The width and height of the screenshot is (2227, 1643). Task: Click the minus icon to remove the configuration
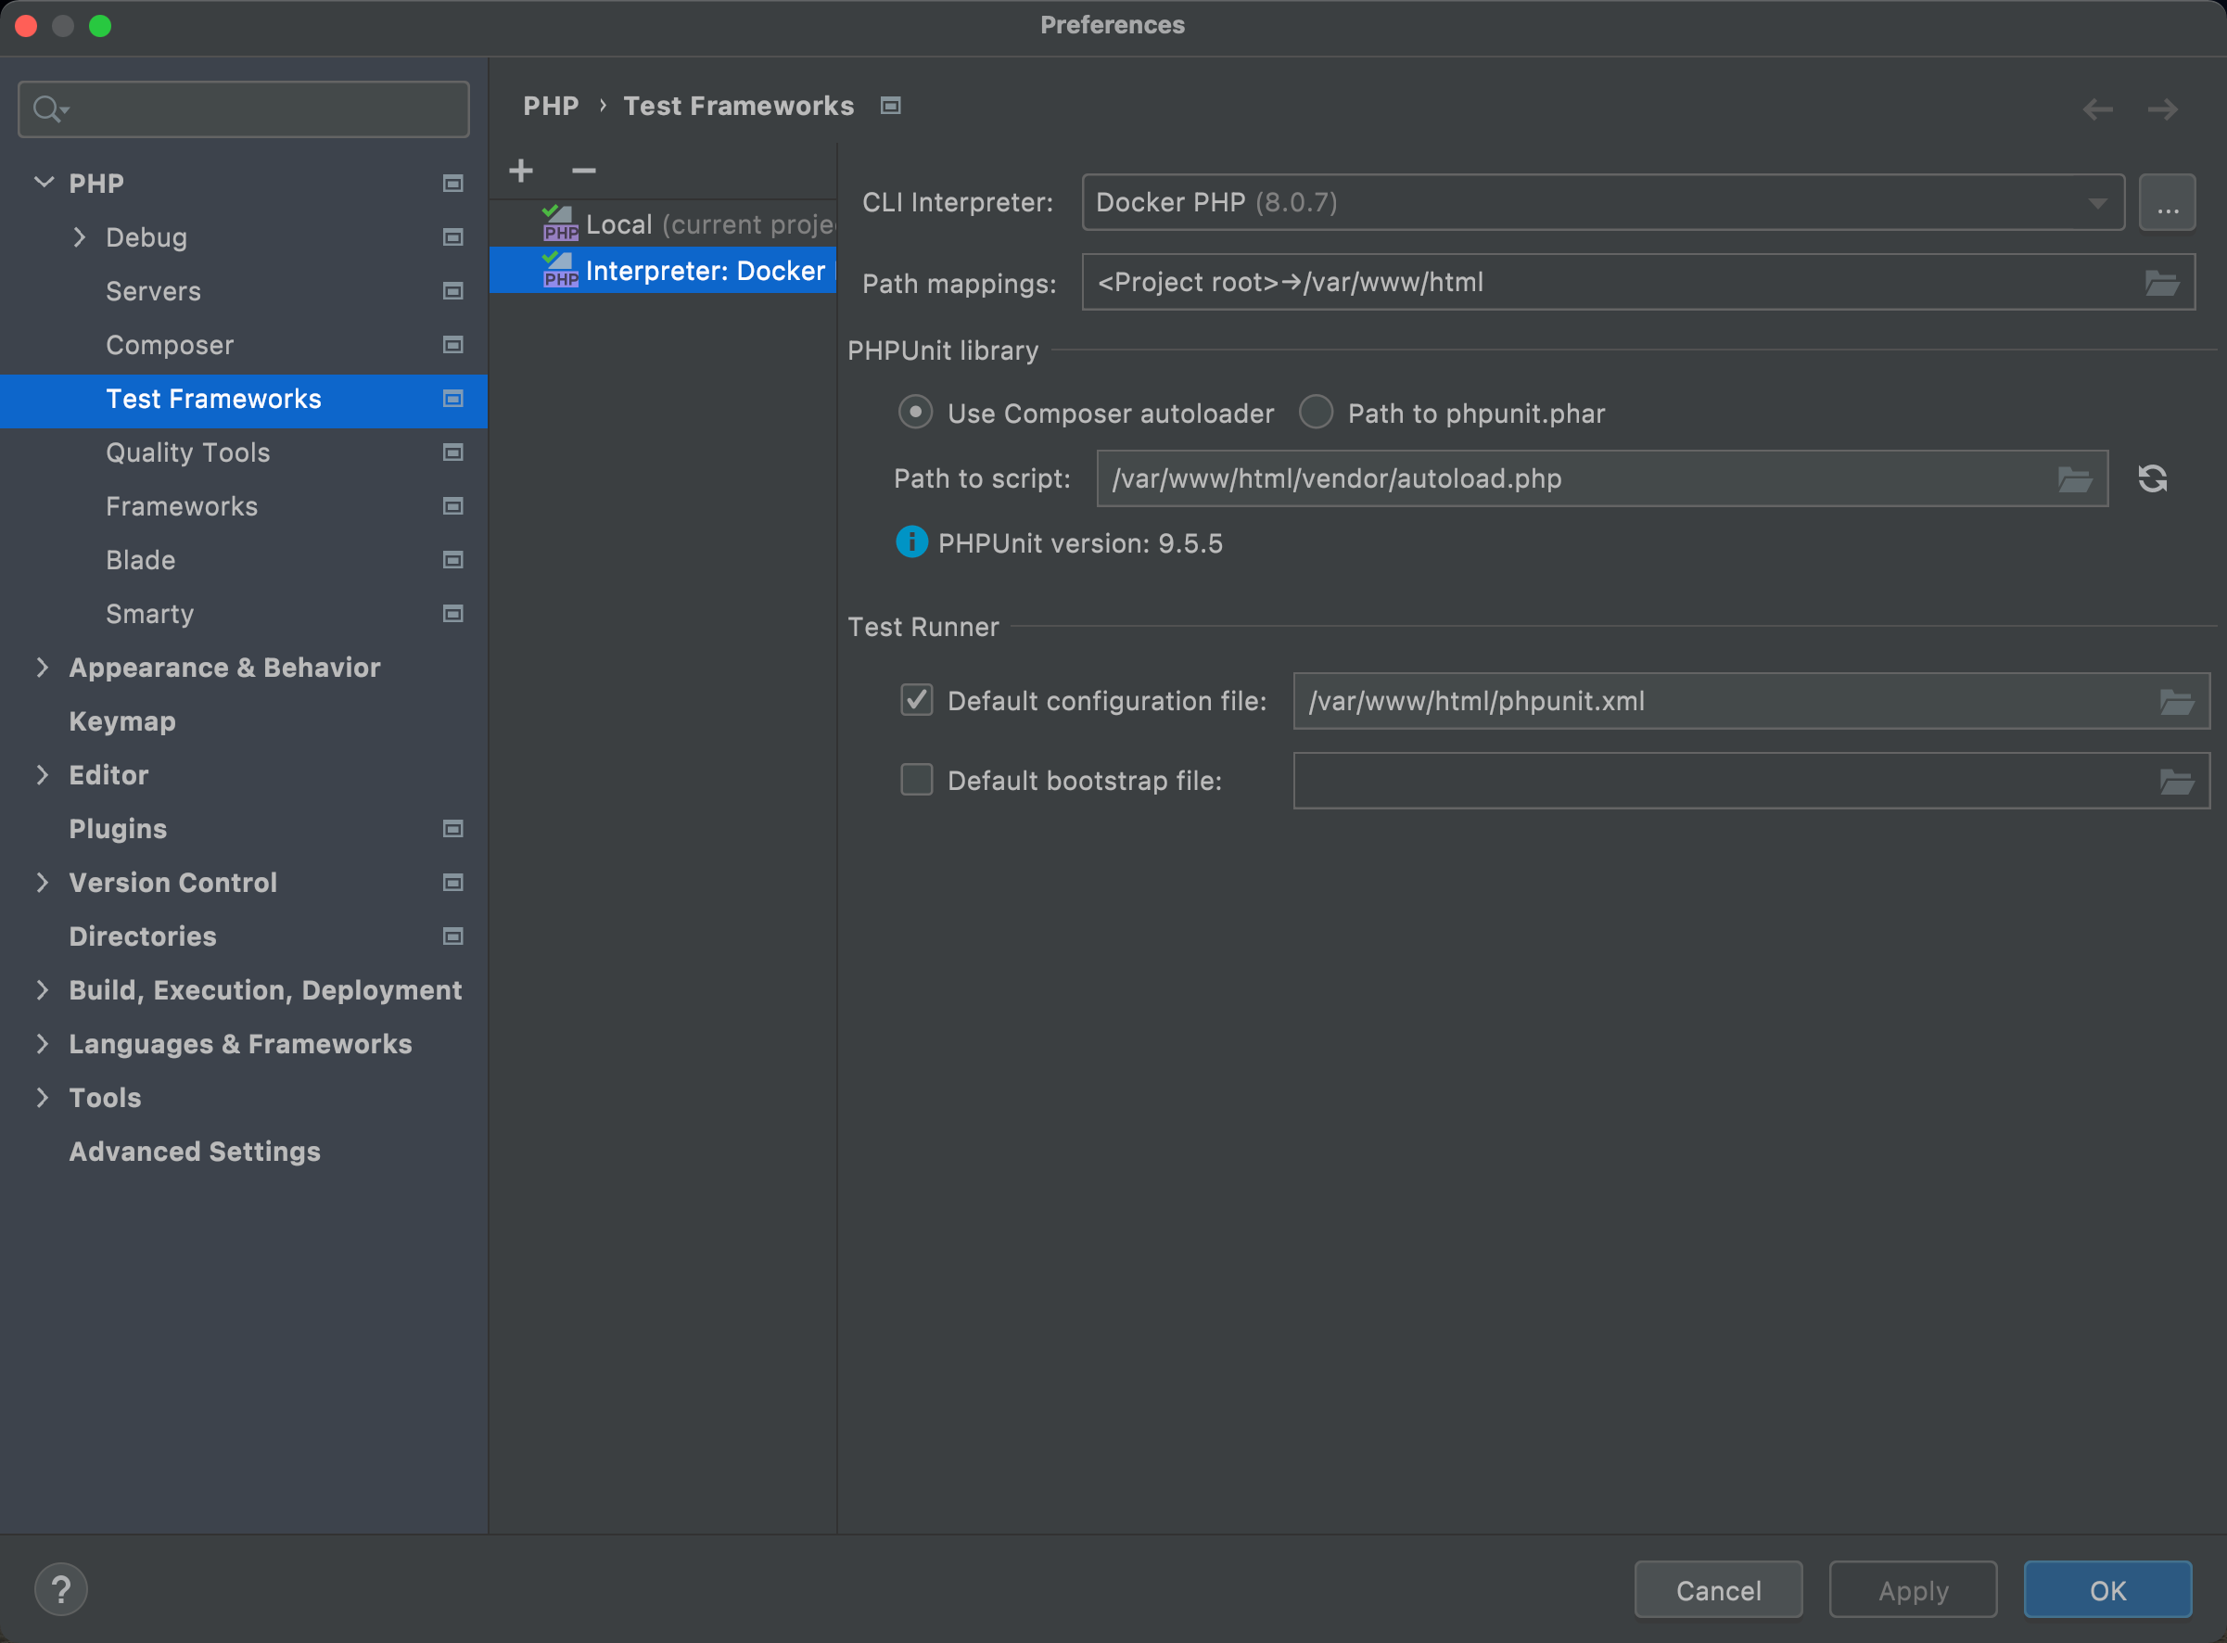point(583,171)
